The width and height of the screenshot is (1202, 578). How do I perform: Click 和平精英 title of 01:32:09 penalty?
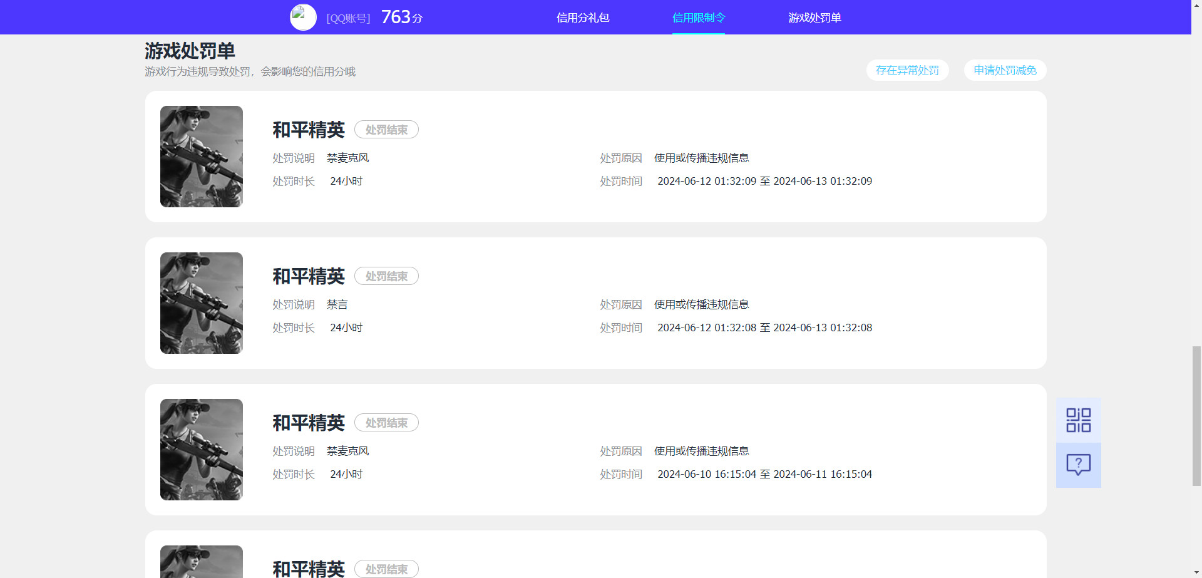(309, 130)
